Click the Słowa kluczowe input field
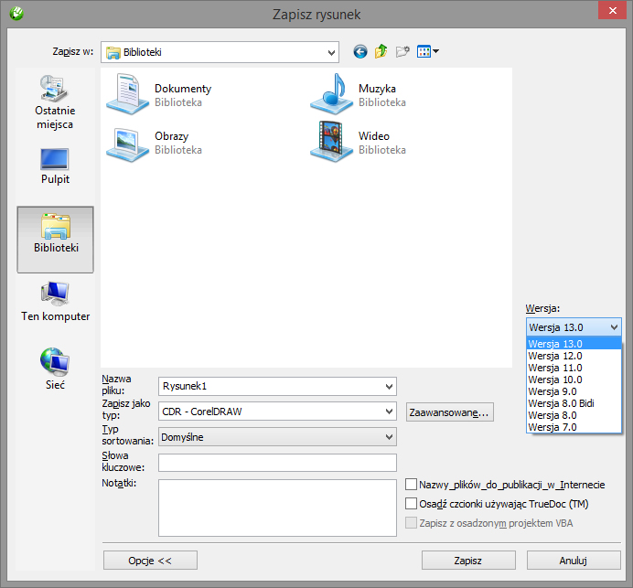Image resolution: width=633 pixels, height=588 pixels. pyautogui.click(x=277, y=463)
